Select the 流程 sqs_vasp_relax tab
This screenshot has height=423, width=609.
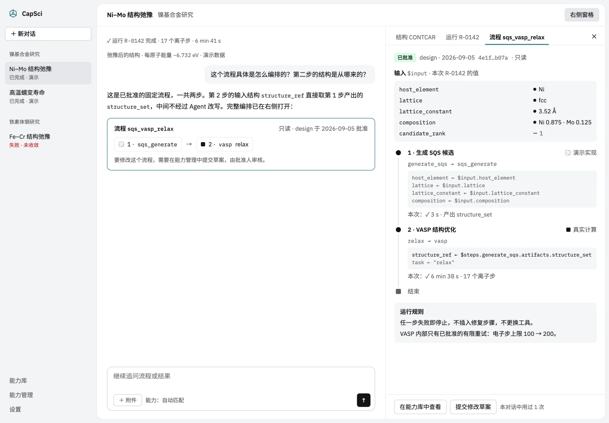[517, 37]
